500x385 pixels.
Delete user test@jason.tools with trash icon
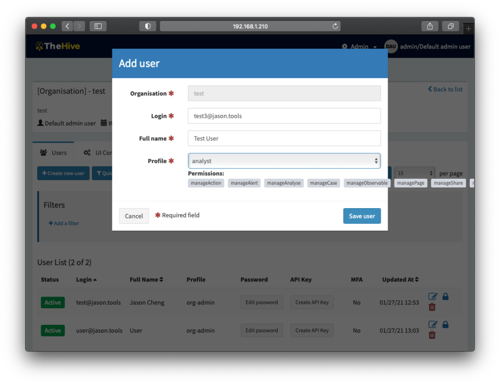tap(432, 307)
